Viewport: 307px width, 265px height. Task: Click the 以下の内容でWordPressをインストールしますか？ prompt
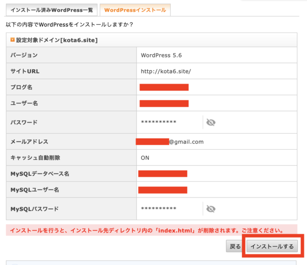pos(70,25)
